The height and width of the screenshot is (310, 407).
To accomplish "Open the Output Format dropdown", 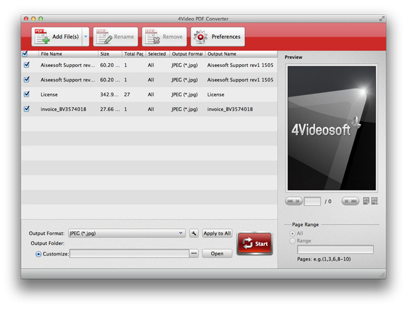I will [x=126, y=233].
